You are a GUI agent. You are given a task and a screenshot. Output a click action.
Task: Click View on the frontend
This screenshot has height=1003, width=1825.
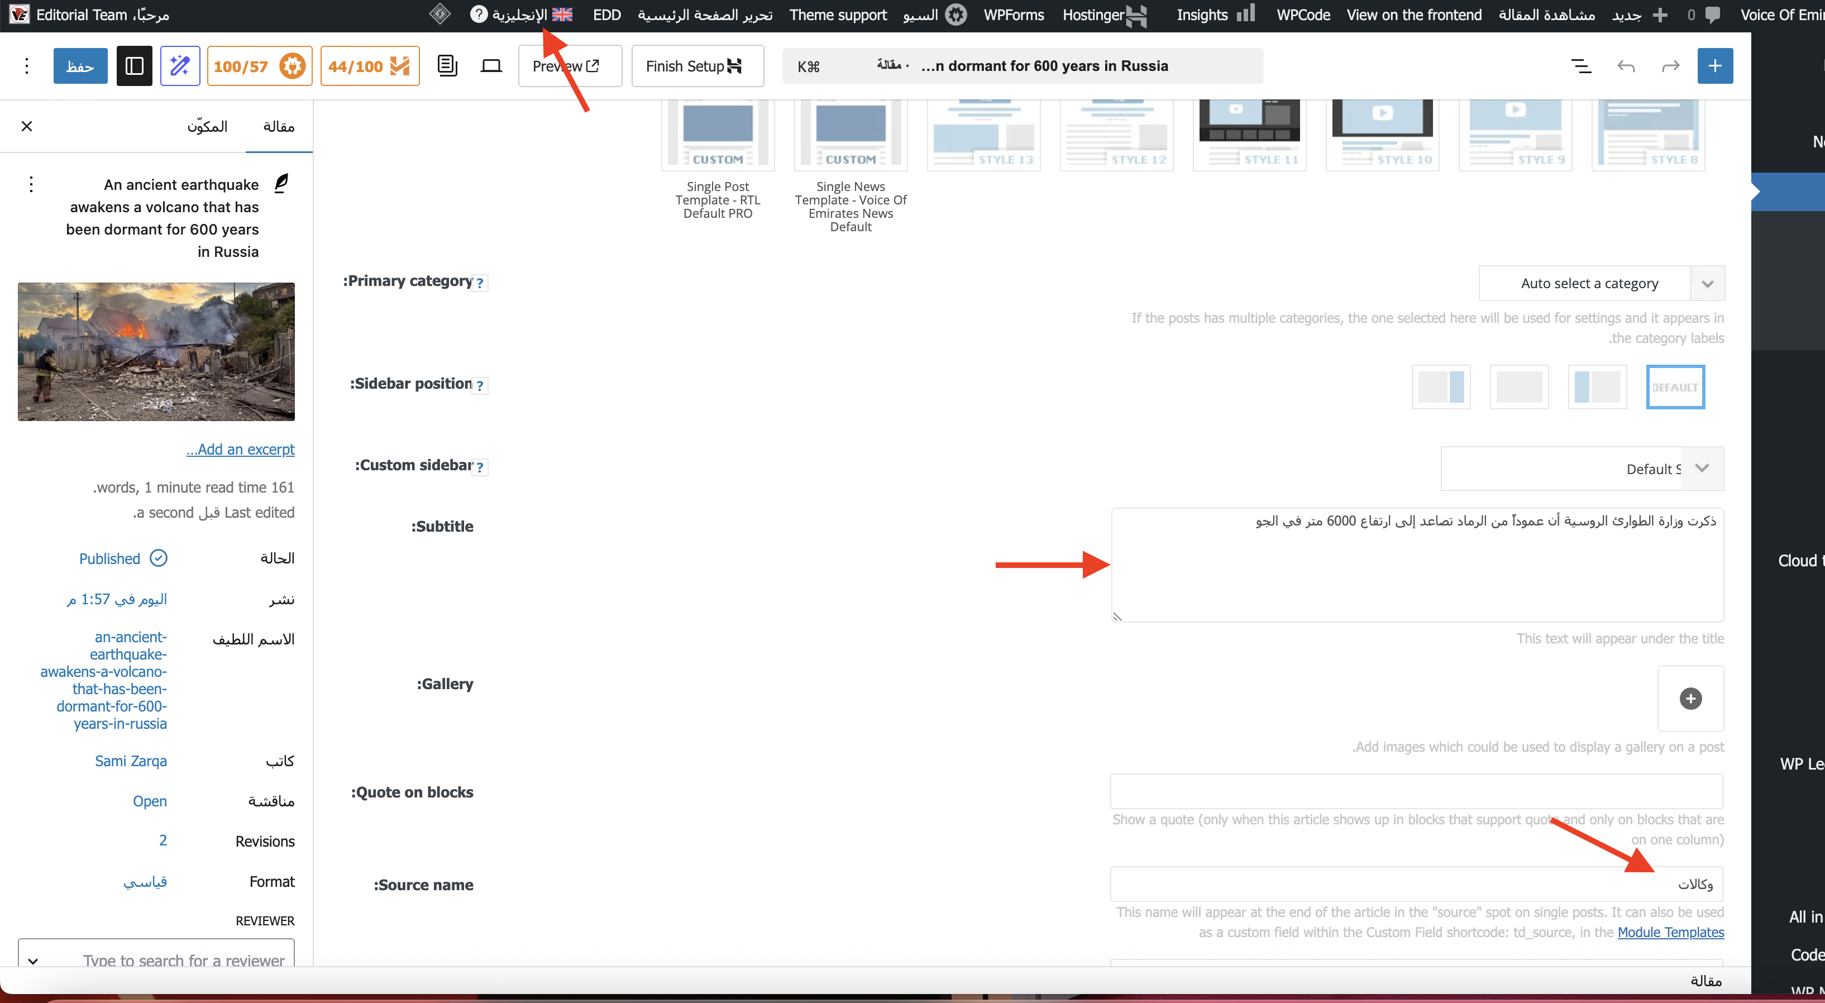click(x=1414, y=15)
